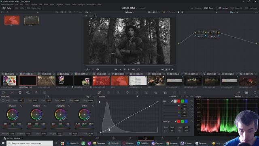The image size is (259, 146).
Task: Toggle loop playback
Action: coord(138,69)
